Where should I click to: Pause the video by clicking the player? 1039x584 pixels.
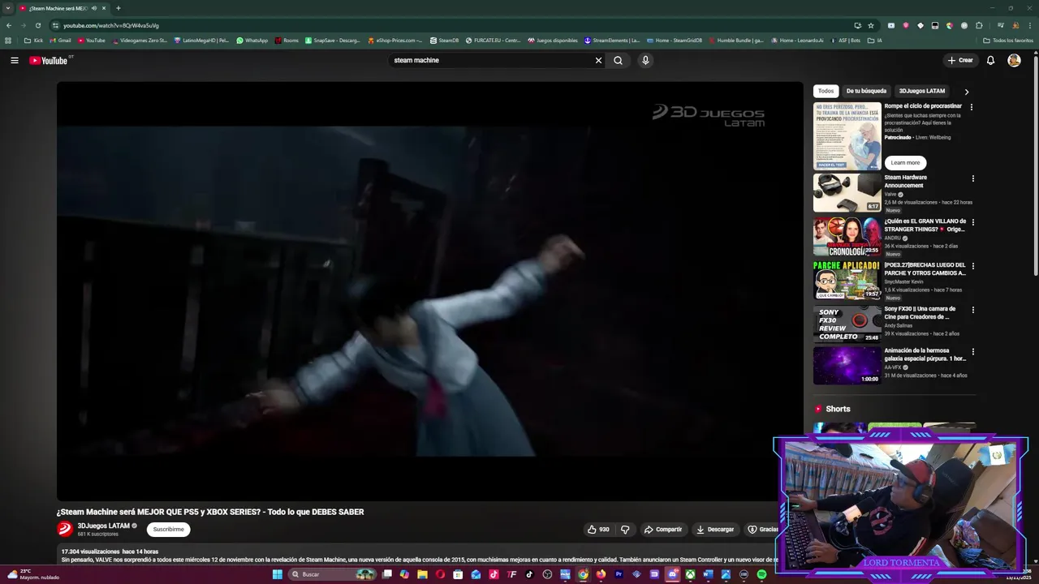tap(429, 290)
